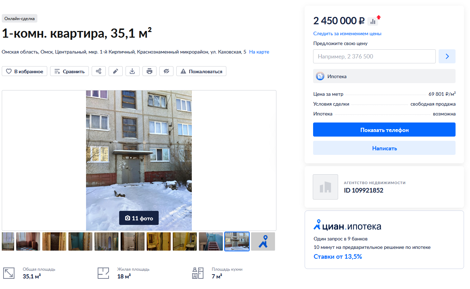Viewport: 470px width, 289px height.
Task: Hide listing with crossed-eye icon
Action: pos(166,71)
